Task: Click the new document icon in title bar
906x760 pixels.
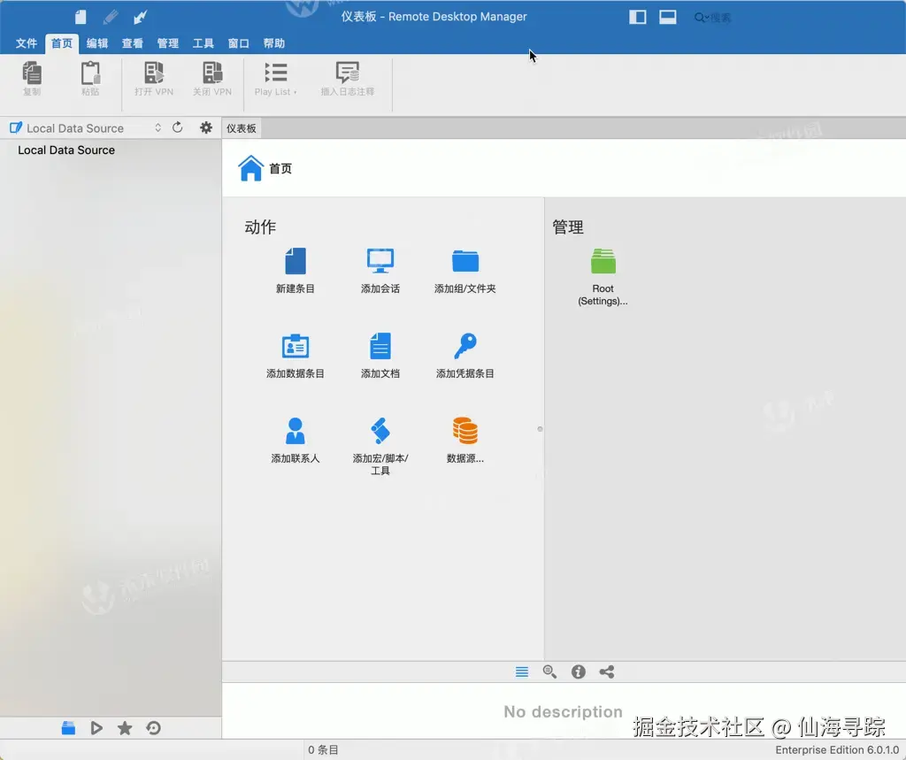Action: (81, 17)
